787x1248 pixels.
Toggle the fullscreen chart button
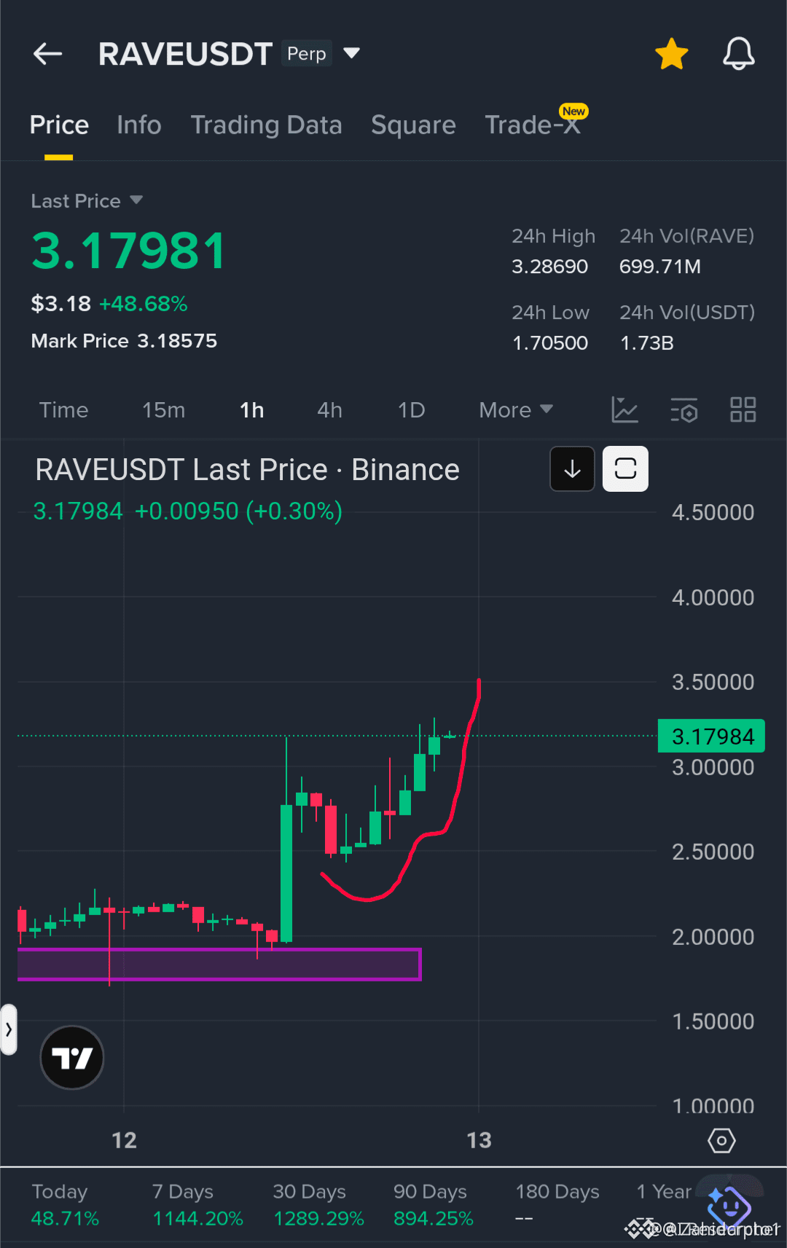pos(625,468)
